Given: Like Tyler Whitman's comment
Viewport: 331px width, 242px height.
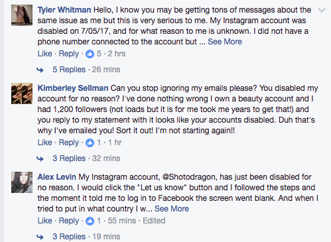Looking at the screenshot, I should coord(45,54).
